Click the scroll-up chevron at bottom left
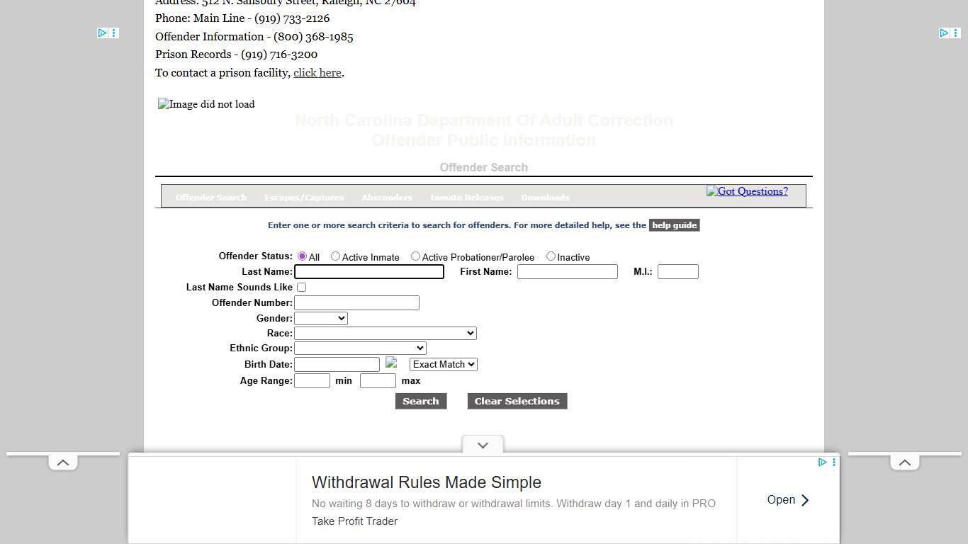 (x=62, y=462)
